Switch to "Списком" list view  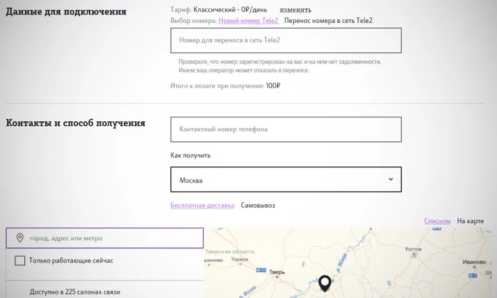pos(437,221)
